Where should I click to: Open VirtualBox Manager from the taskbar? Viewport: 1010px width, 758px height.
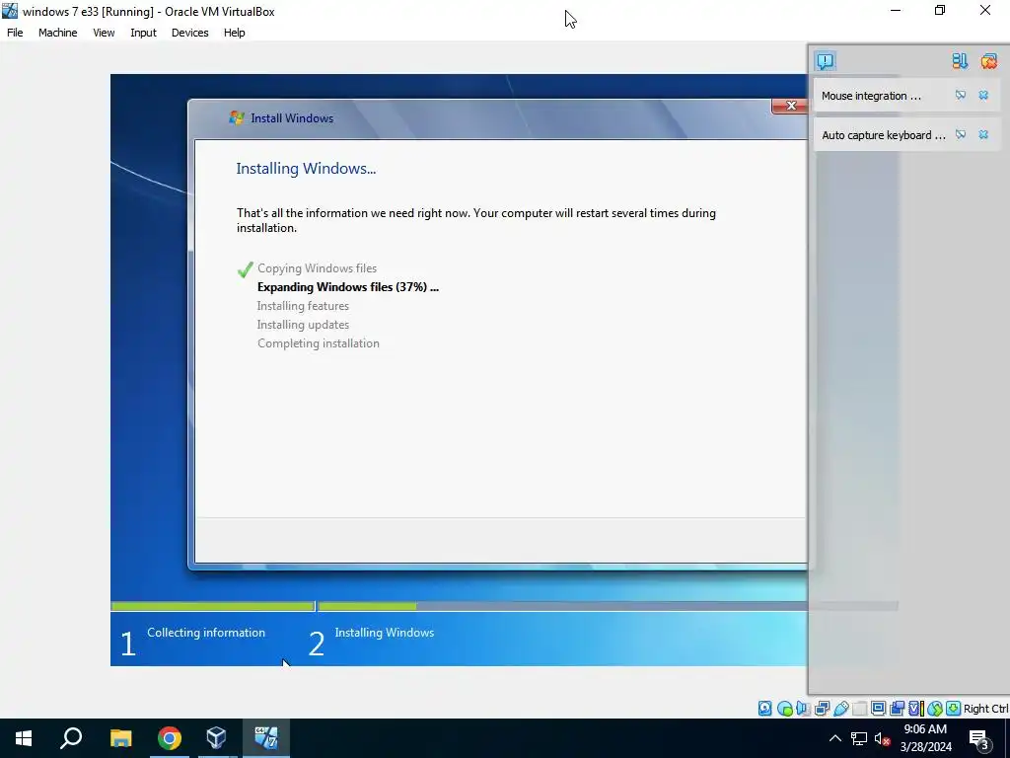pos(216,738)
